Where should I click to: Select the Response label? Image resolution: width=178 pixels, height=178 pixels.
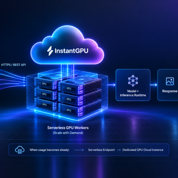tap(170, 91)
